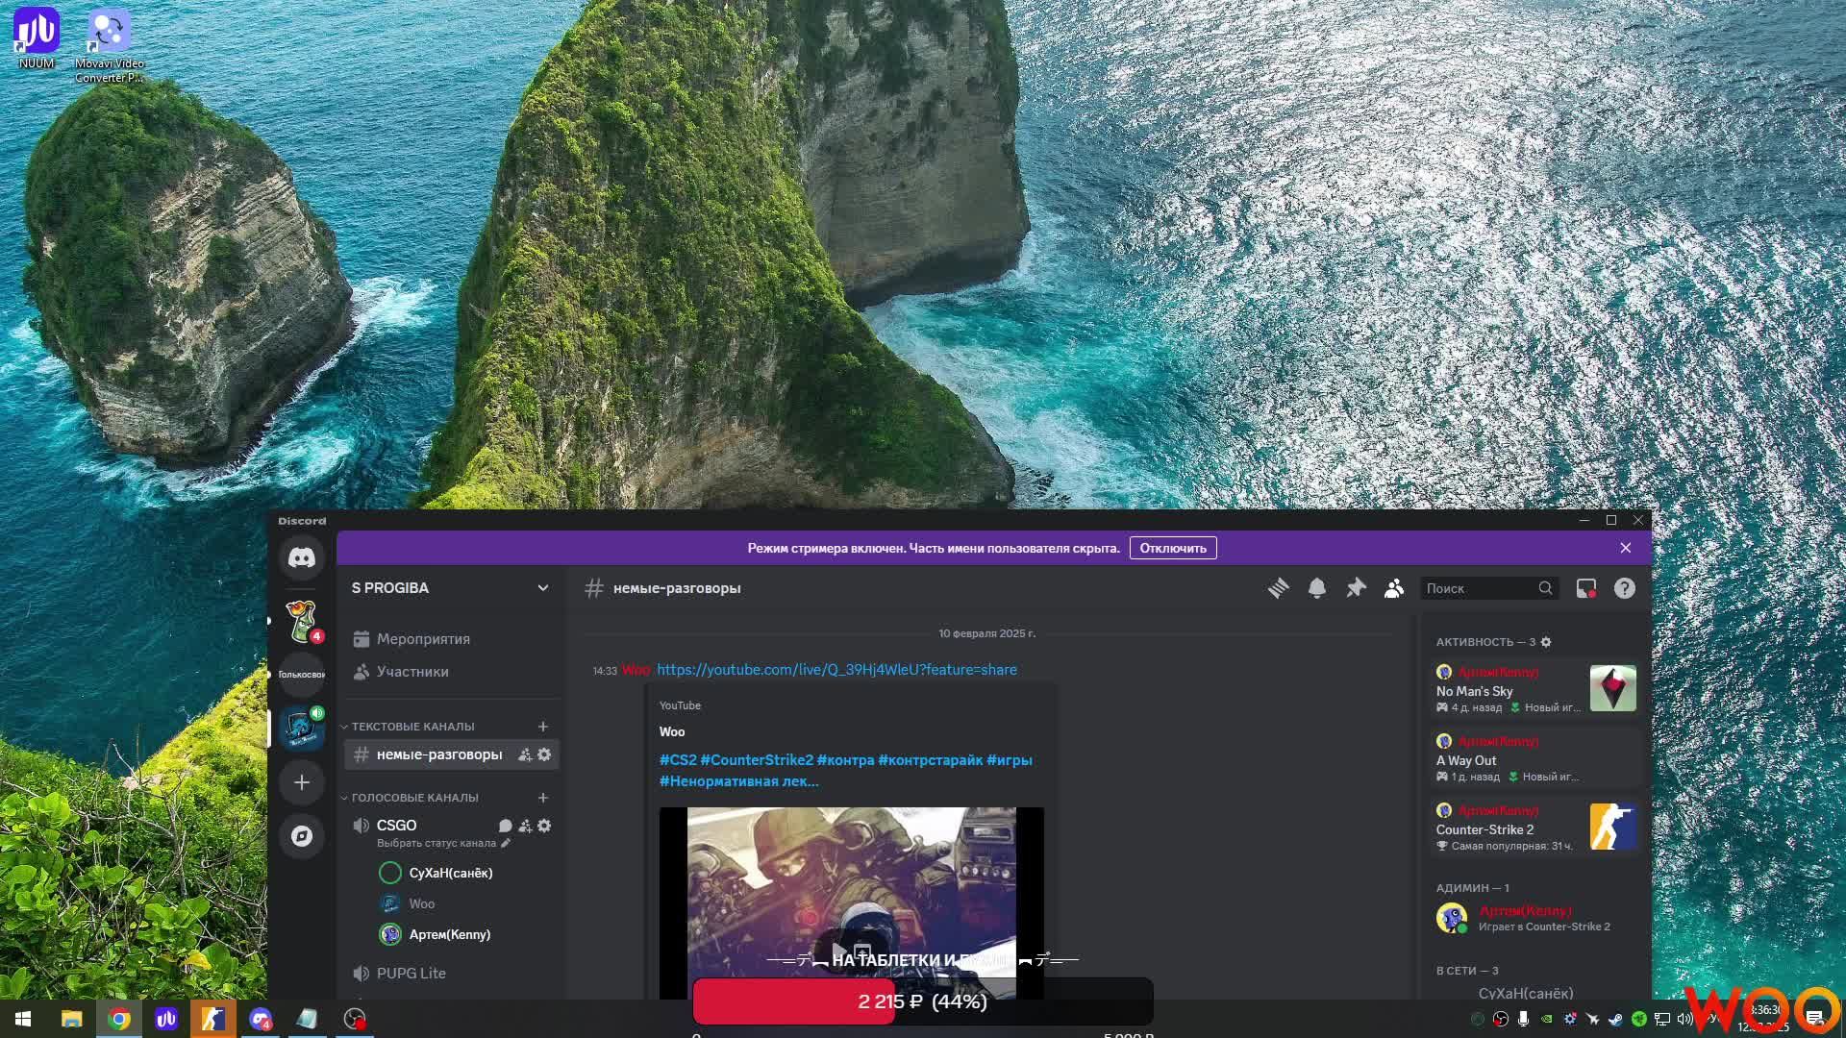1846x1038 pixels.
Task: Open Woo author name in YouTube embed
Action: click(x=672, y=731)
